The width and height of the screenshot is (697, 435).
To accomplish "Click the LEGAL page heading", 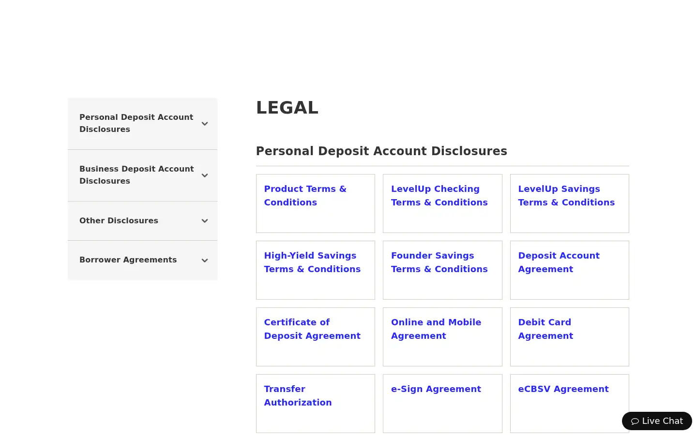I will tap(287, 108).
